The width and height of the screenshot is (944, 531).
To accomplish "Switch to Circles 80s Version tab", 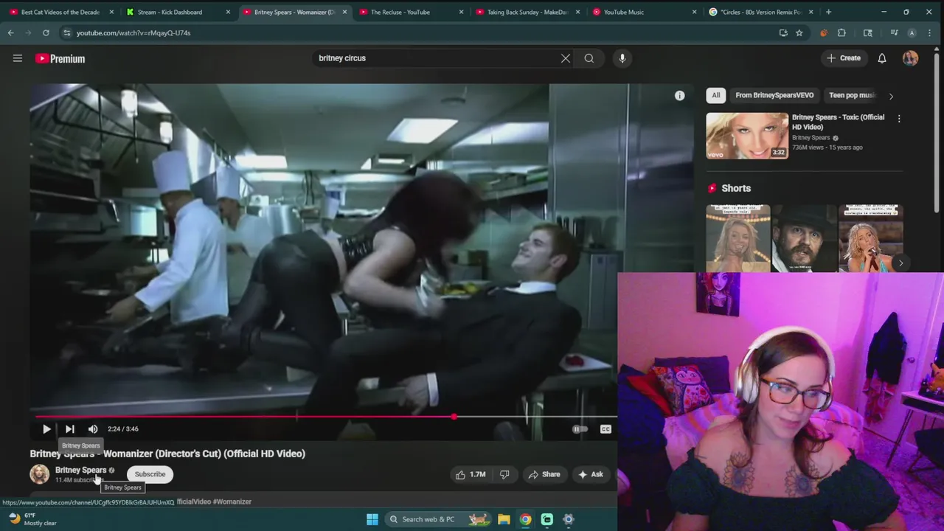I will point(760,12).
